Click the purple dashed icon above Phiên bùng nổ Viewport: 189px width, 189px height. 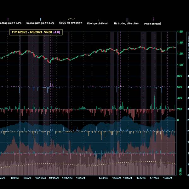pyautogui.click(x=153, y=19)
